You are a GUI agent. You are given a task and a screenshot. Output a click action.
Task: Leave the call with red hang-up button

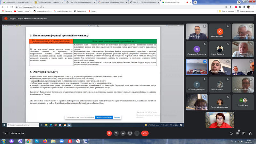point(145,133)
